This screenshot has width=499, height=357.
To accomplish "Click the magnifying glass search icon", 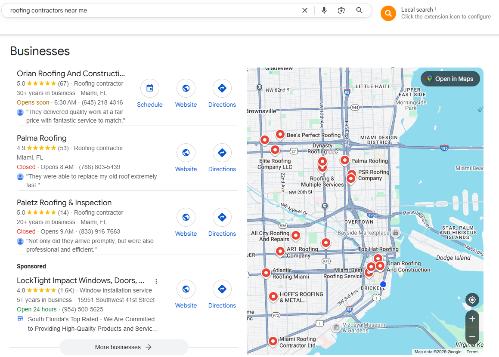I will point(360,10).
